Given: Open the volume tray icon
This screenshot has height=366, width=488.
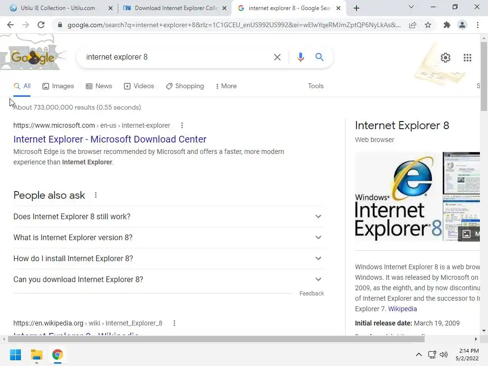Looking at the screenshot, I should point(444,355).
